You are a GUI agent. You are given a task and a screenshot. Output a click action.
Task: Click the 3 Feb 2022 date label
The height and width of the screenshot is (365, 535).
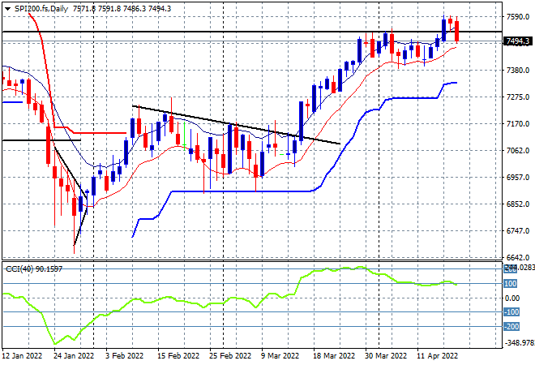pos(125,356)
